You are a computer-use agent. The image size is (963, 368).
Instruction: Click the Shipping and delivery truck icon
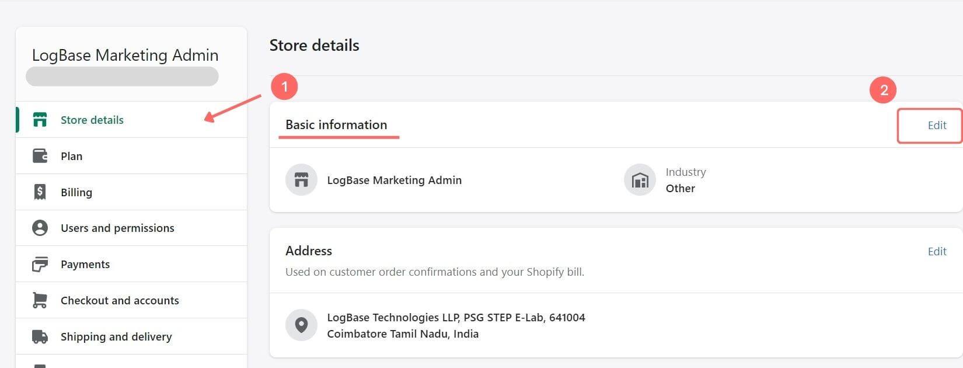tap(40, 336)
